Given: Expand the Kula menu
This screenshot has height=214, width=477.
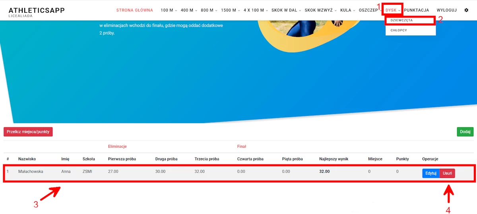Looking at the screenshot, I should (347, 10).
